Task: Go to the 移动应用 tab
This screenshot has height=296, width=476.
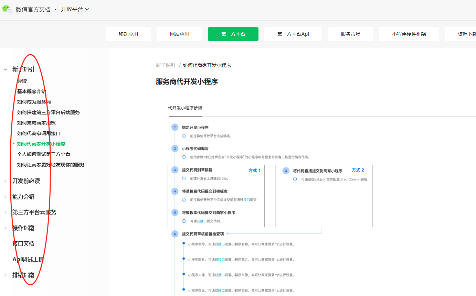Action: [128, 34]
